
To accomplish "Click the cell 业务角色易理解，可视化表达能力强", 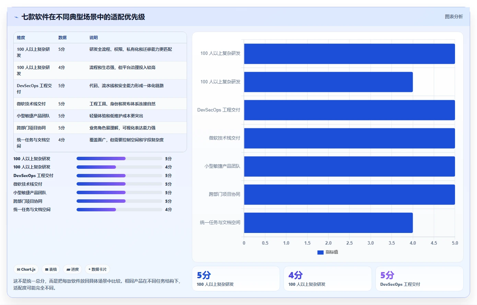I will point(123,128).
